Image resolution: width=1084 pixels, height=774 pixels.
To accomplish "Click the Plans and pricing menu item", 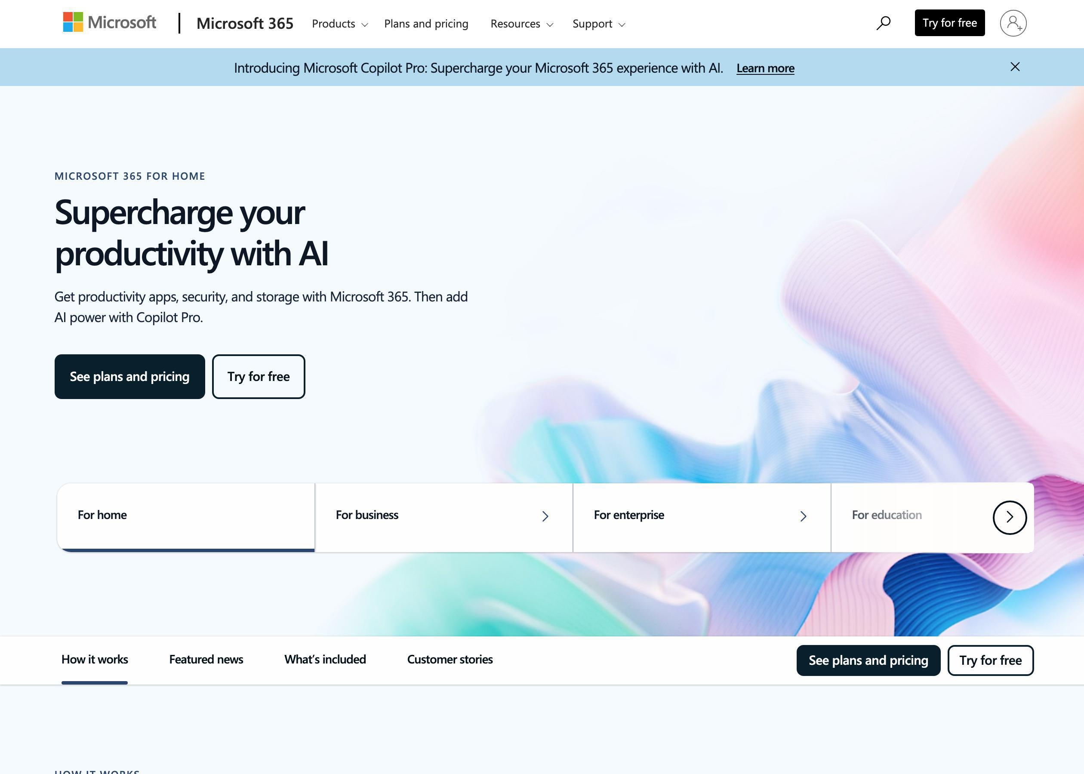I will pyautogui.click(x=426, y=23).
